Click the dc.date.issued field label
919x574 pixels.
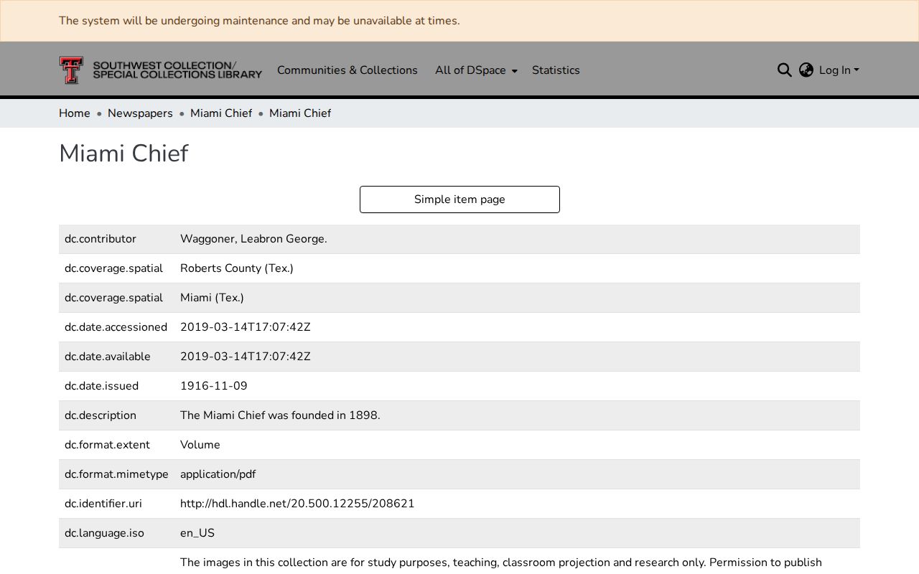[101, 386]
